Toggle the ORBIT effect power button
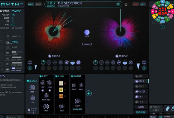174x118 pixels. tap(72, 76)
